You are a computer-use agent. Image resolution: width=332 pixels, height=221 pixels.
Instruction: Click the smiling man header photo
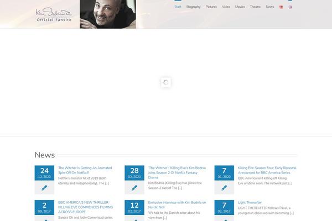click(108, 14)
